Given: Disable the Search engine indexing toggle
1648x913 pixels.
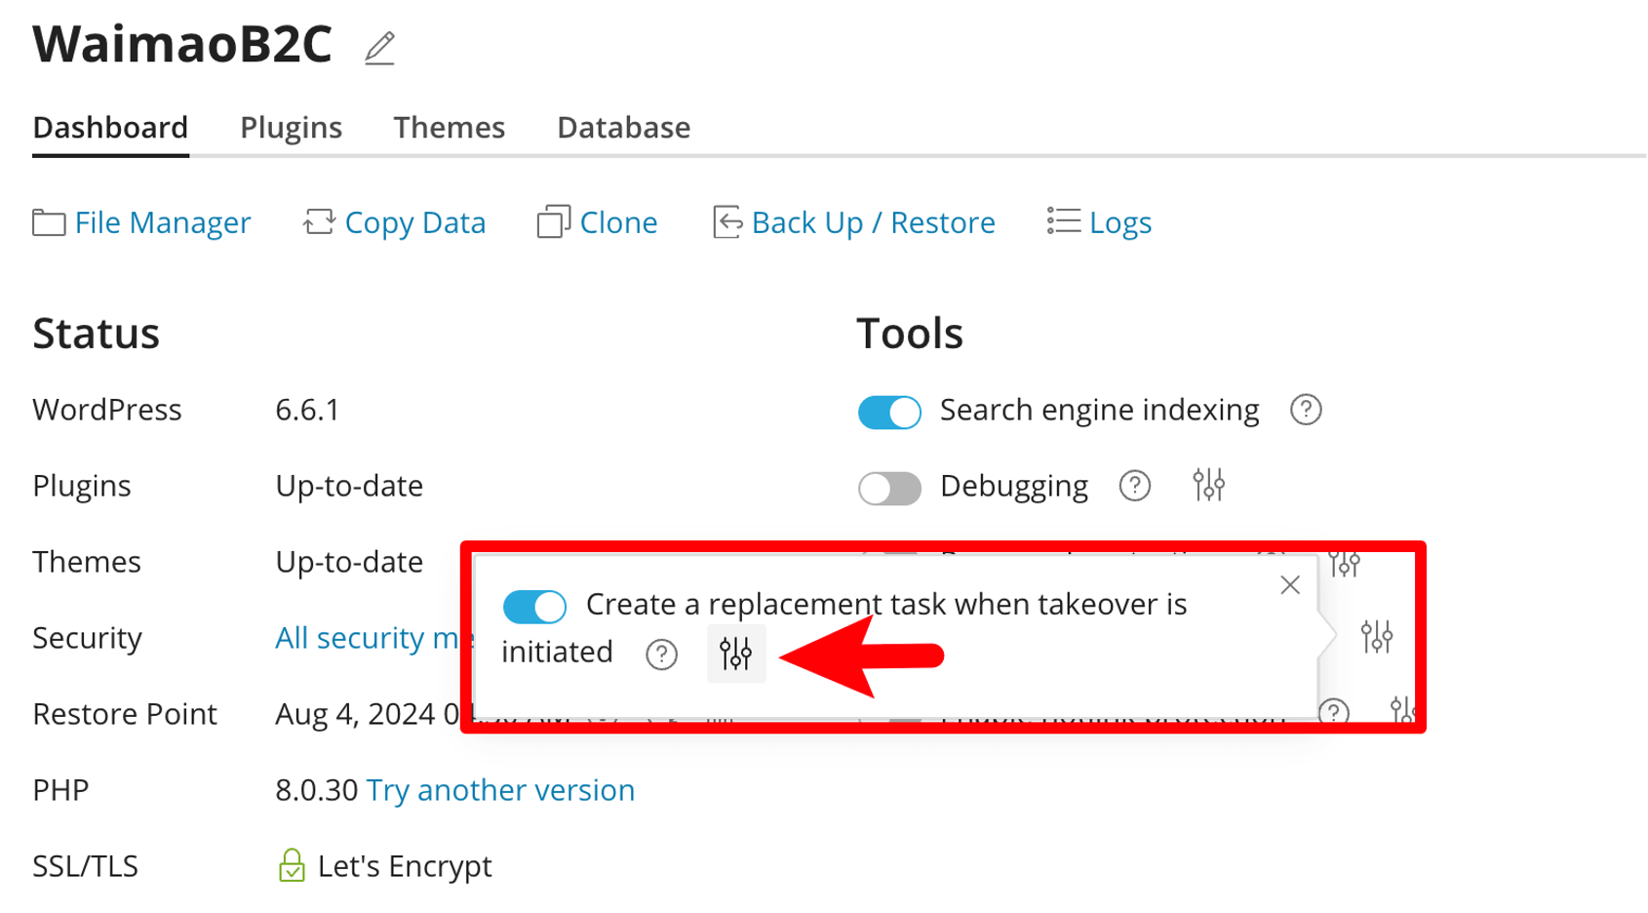Looking at the screenshot, I should tap(888, 412).
